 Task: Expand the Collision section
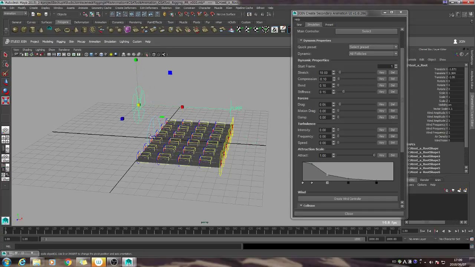point(301,205)
